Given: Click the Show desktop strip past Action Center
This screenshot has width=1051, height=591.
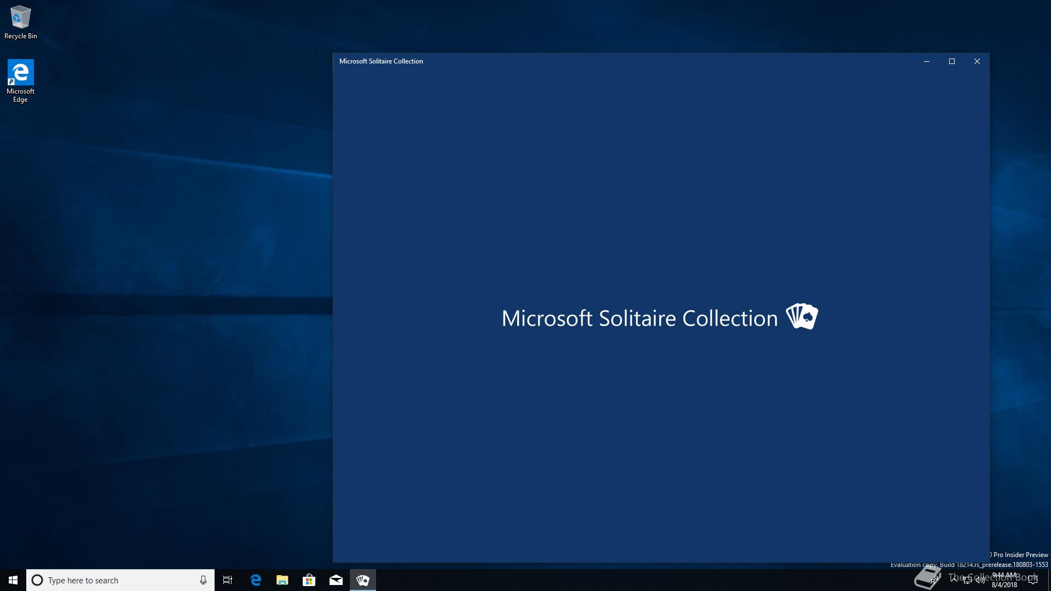Looking at the screenshot, I should (x=1049, y=580).
